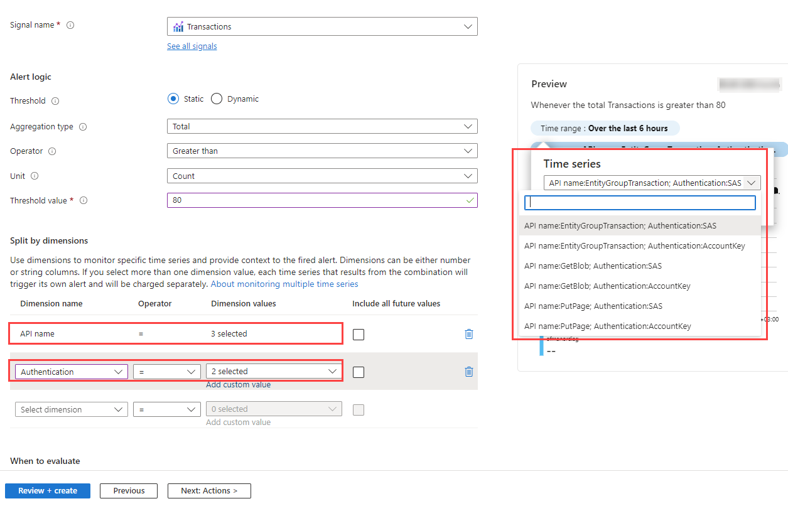
Task: Click the Review + create button
Action: 48,491
